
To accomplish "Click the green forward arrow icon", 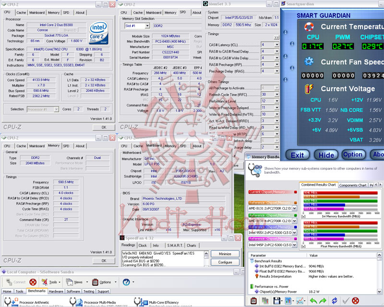I will 323,300.
